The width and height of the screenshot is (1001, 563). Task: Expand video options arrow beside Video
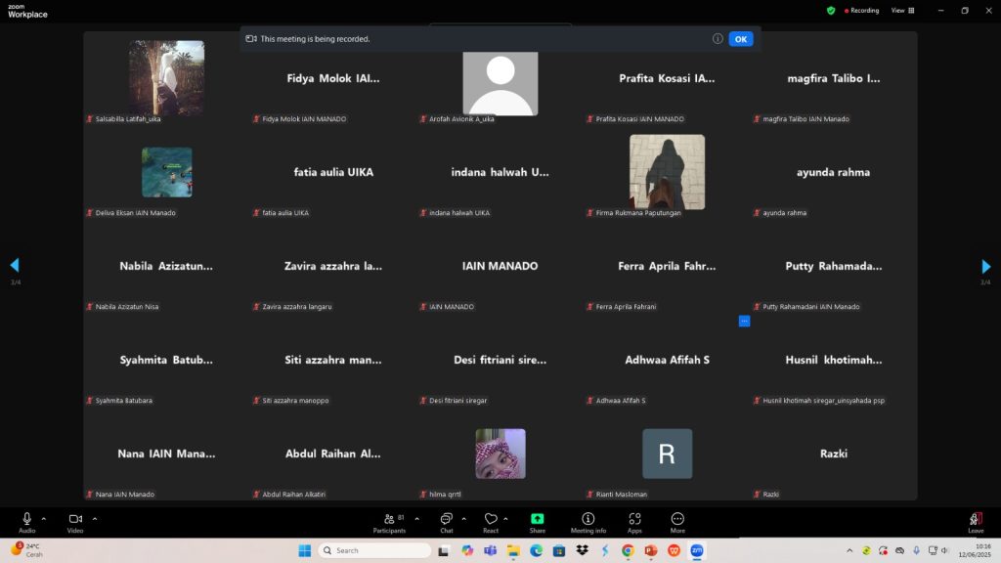[95, 519]
